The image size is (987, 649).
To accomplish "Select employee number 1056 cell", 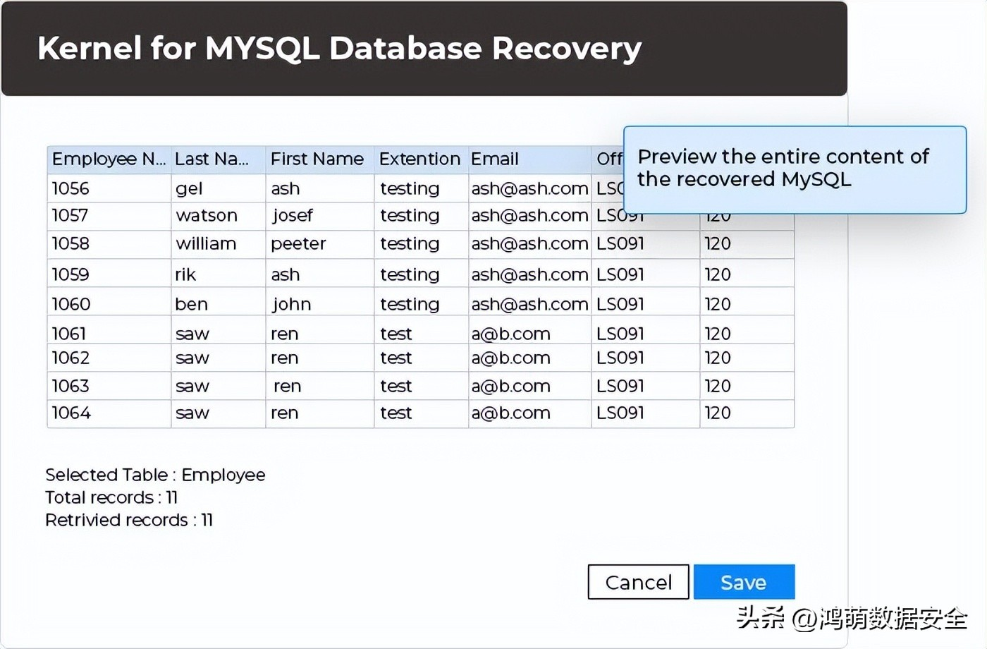I will pos(109,188).
